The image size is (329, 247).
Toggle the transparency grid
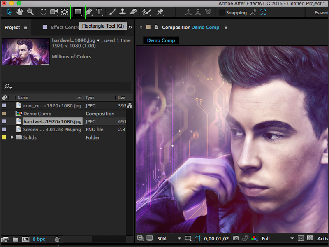click(310, 238)
